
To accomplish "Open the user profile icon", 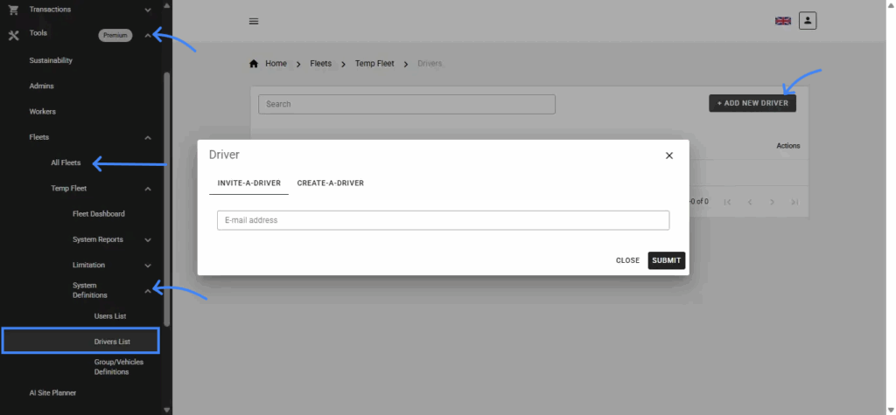I will pyautogui.click(x=808, y=20).
